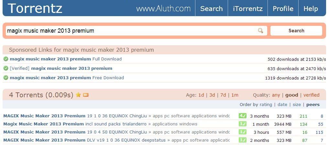This screenshot has height=148, width=329.
Task: Open the Search menu item in header
Action: pos(211,9)
